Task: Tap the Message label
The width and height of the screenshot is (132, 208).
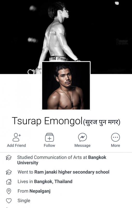Action: (x=82, y=146)
